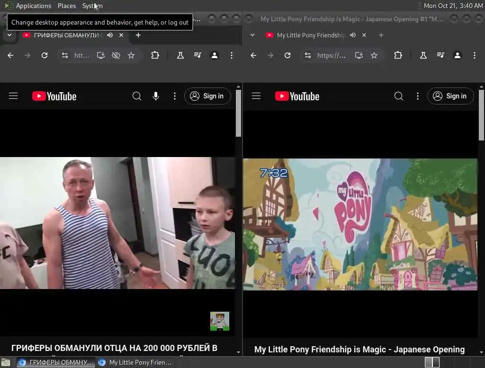Image resolution: width=485 pixels, height=368 pixels.
Task: Mute the My Little Pony tab audio
Action: pos(353,35)
